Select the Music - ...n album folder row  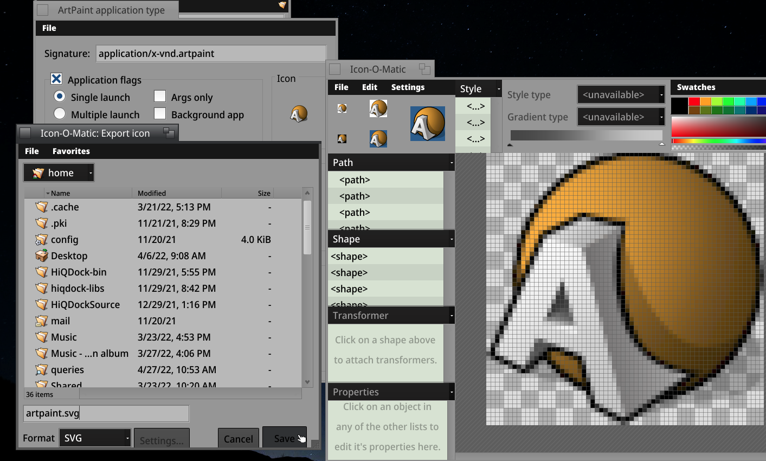click(163, 353)
